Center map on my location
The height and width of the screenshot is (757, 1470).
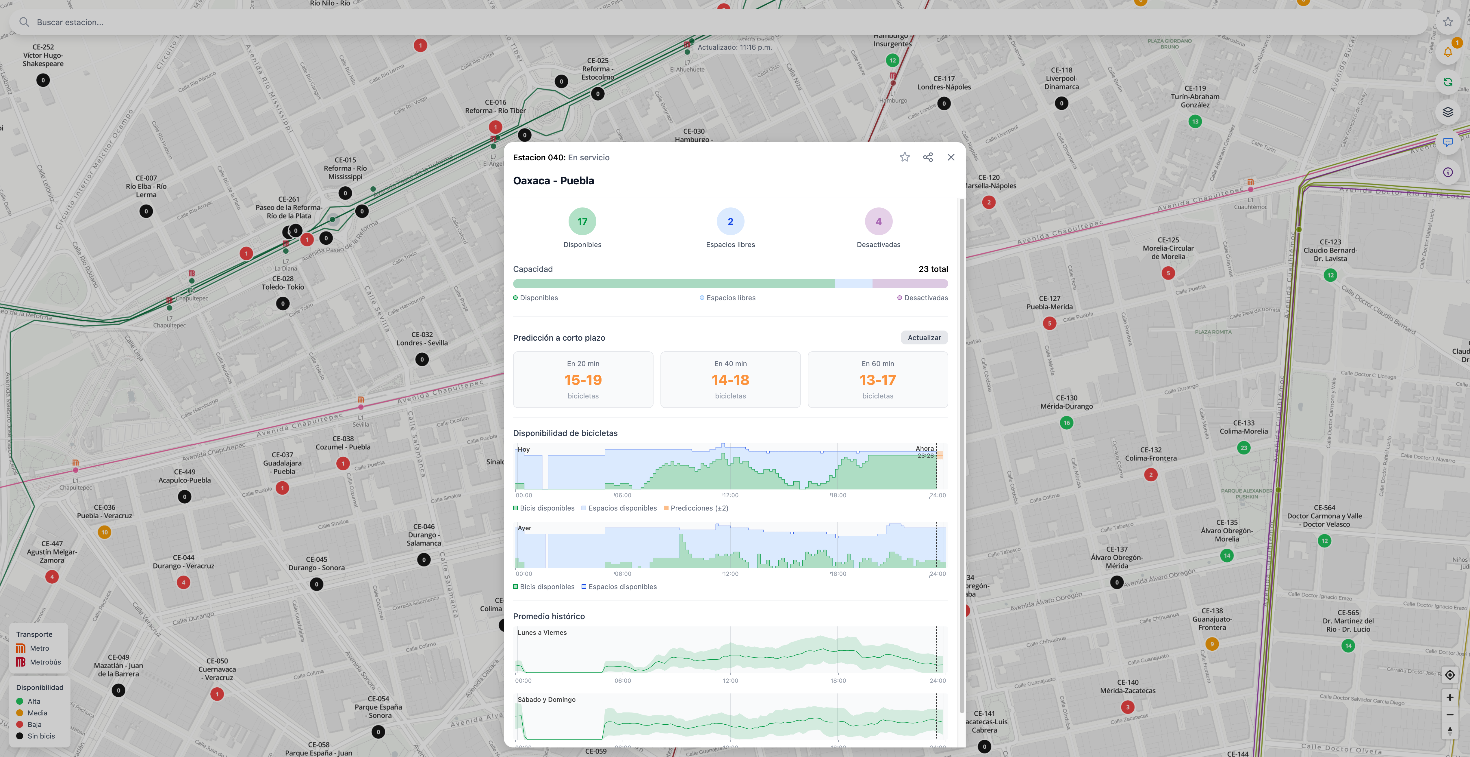tap(1449, 675)
